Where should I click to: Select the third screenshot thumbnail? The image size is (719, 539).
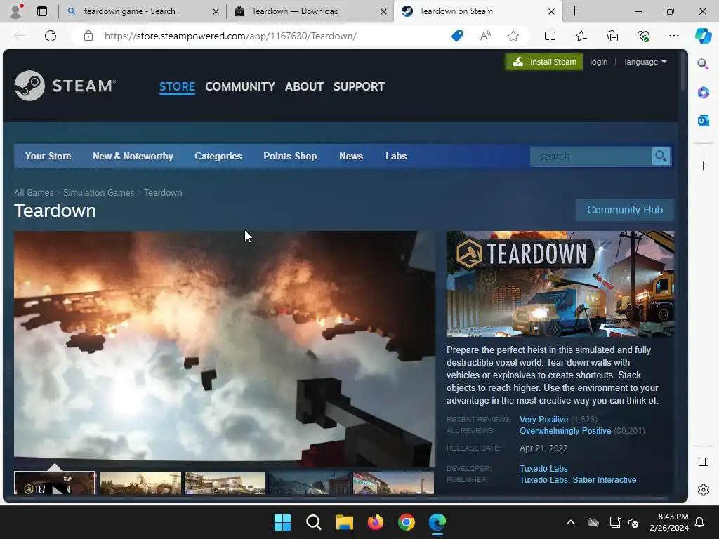pyautogui.click(x=225, y=483)
